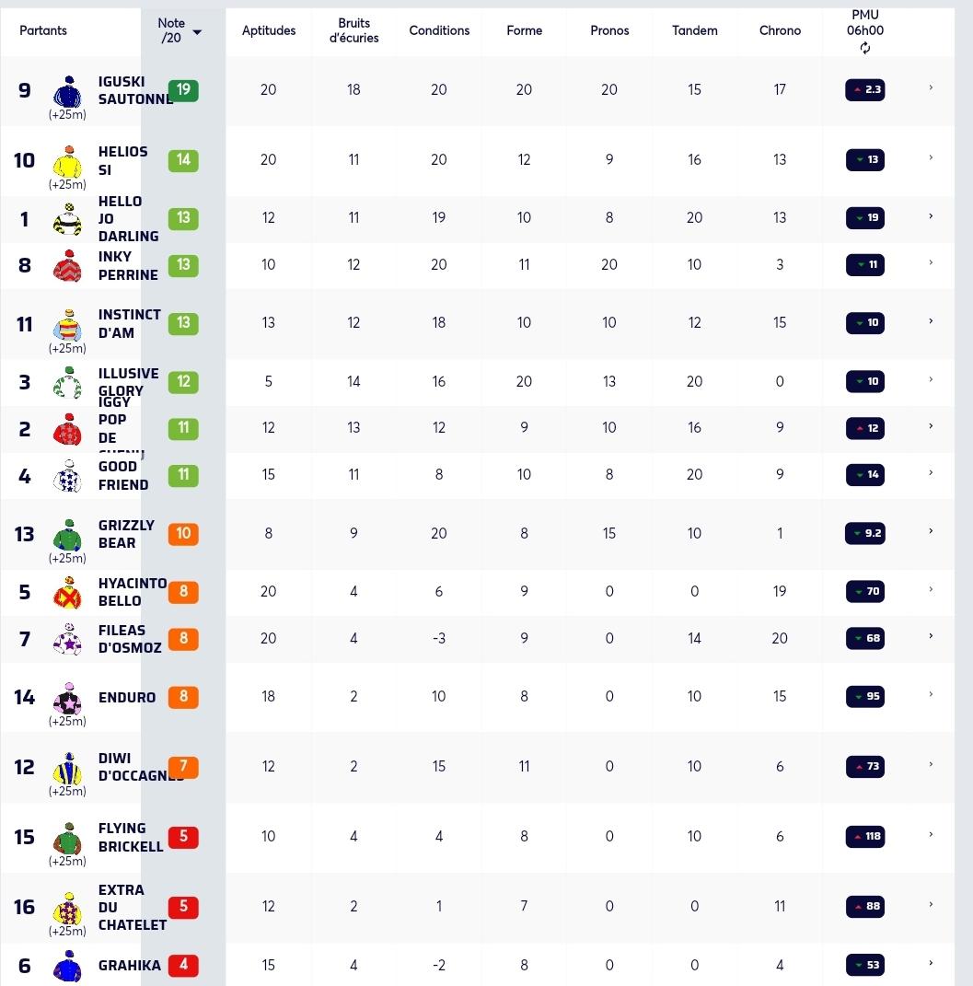Expand Iguski Sautonne row chevron
Image resolution: width=973 pixels, height=986 pixels.
(x=931, y=88)
